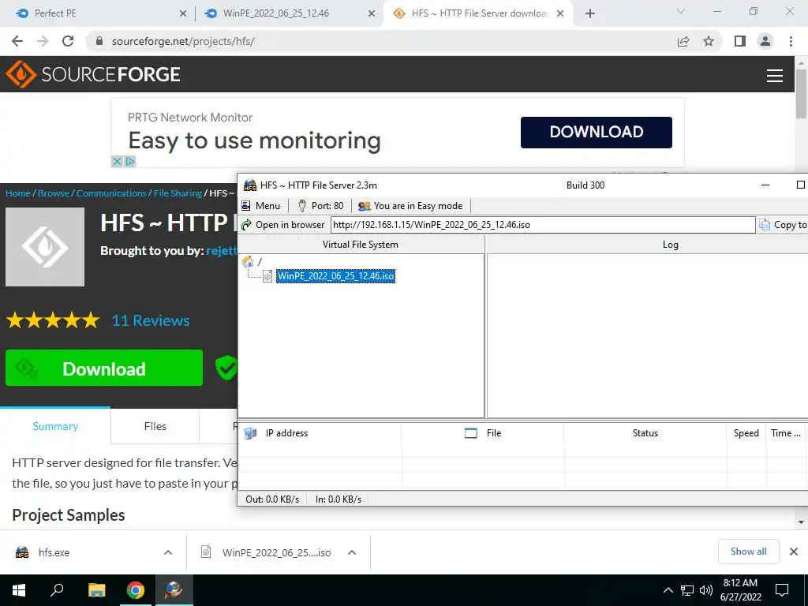Open the volume control in system tray

[x=706, y=590]
